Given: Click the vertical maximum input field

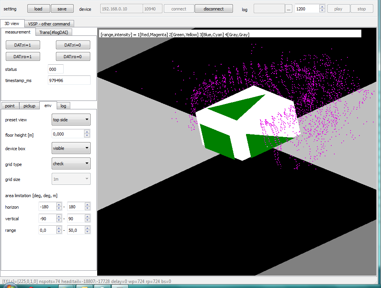Looking at the screenshot, I should click(x=76, y=219).
